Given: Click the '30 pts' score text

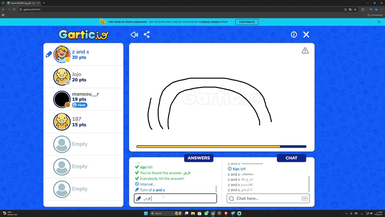Looking at the screenshot, I should coord(79,57).
